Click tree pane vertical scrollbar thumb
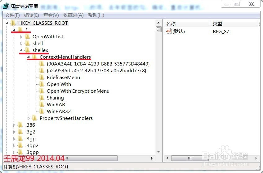This screenshot has height=173, width=263. [x=158, y=29]
